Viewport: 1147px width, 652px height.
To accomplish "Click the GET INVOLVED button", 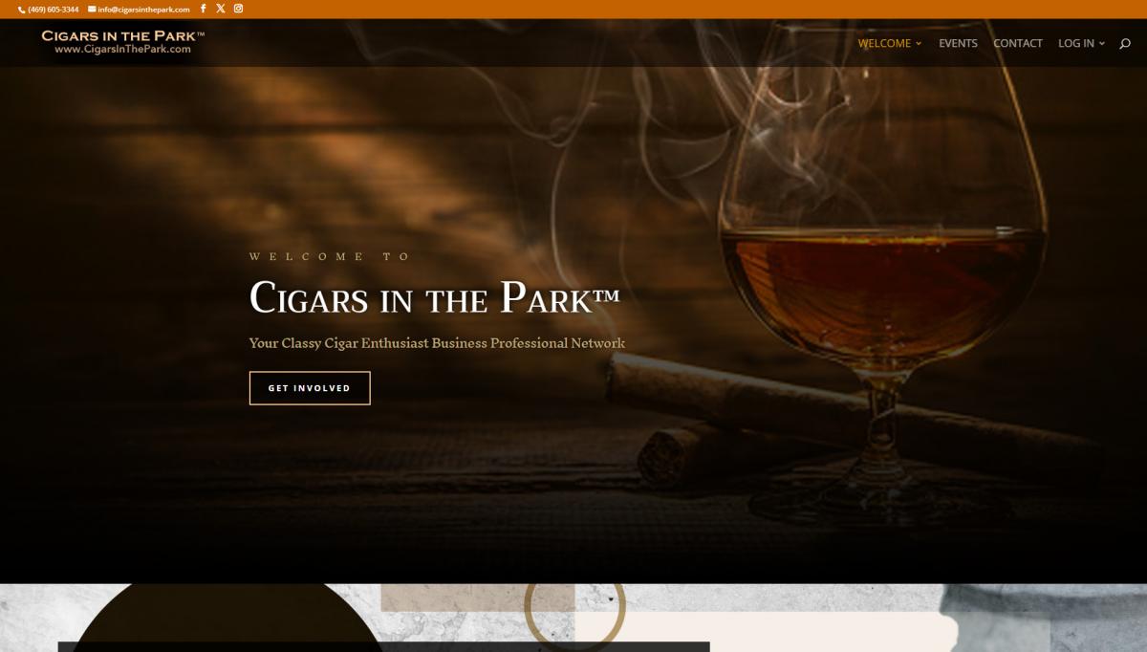I will point(310,388).
